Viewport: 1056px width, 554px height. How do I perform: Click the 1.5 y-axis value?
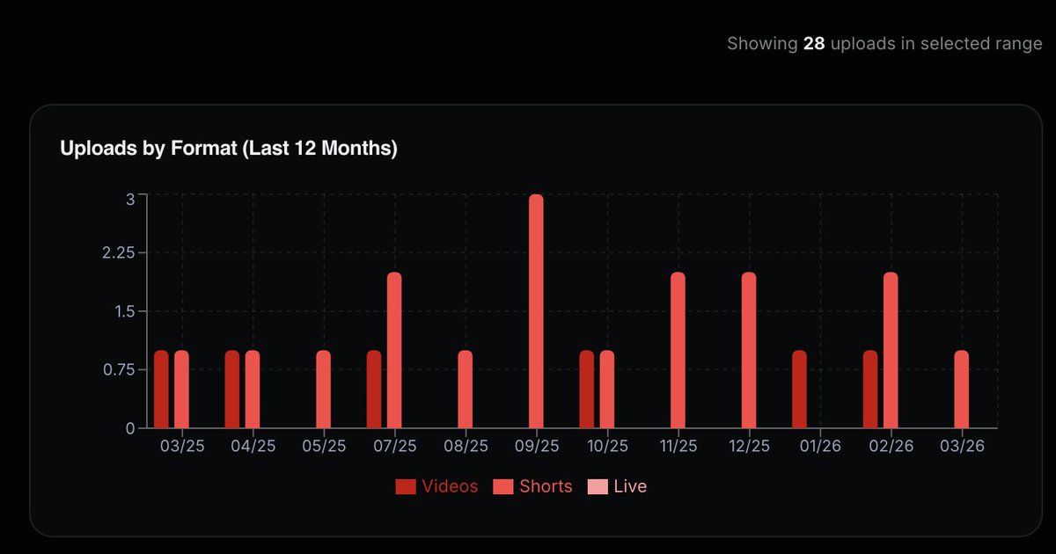pyautogui.click(x=124, y=311)
